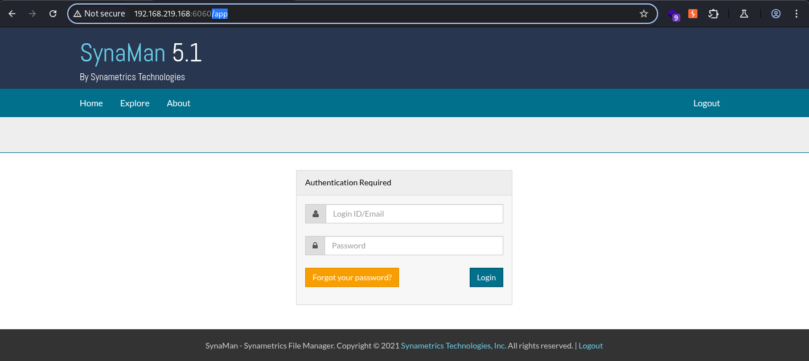
Task: Click the All rights reserved footer text
Action: [x=540, y=346]
